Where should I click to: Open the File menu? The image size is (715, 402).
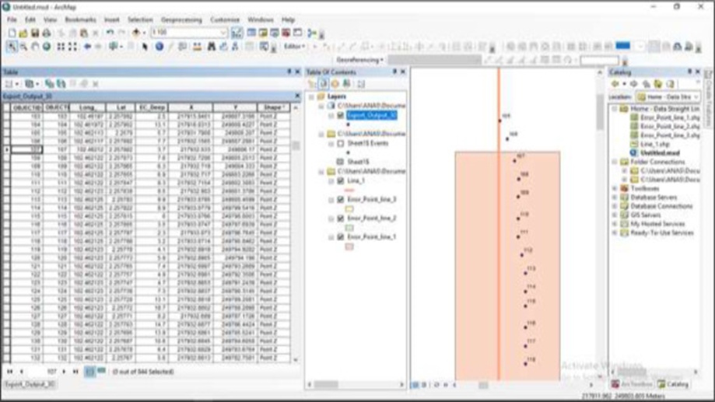point(12,19)
